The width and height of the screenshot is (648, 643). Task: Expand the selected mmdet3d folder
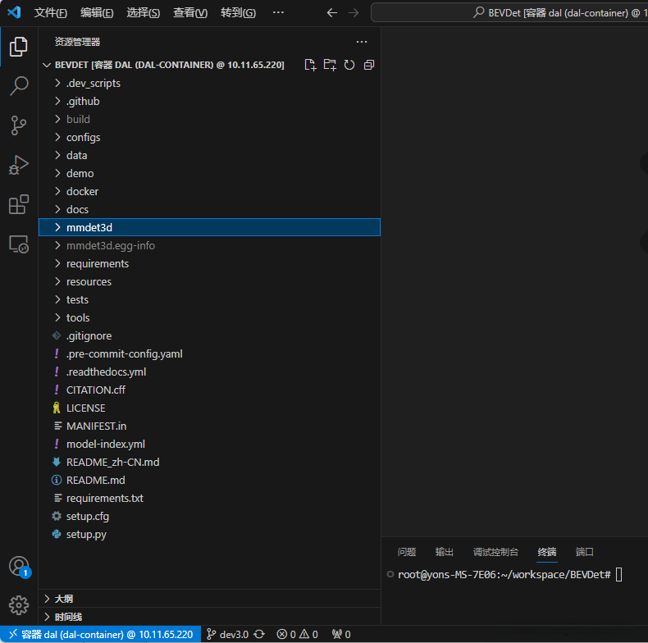tap(209, 227)
